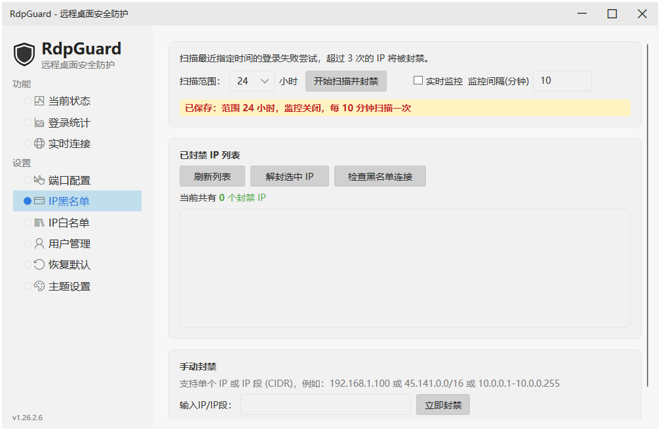The image size is (660, 430).
Task: Toggle the 端口配置 radio button
Action: (26, 181)
